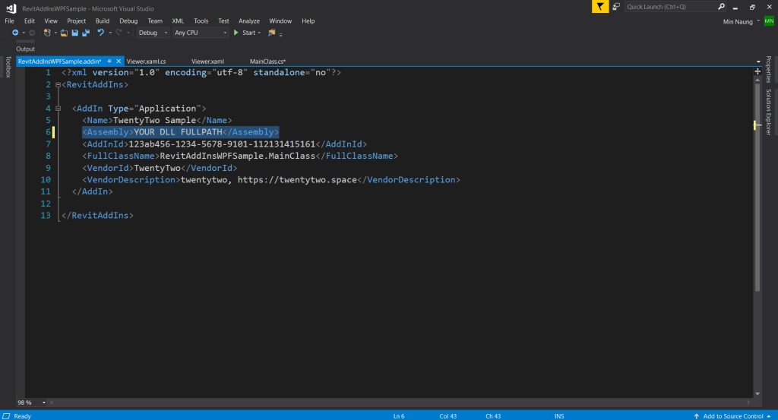
Task: Open the Any CPU platform dropdown
Action: (201, 33)
